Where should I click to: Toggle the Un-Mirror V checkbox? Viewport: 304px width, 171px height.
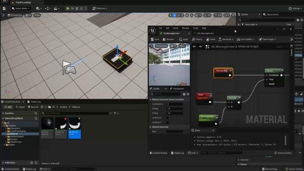[168, 123]
